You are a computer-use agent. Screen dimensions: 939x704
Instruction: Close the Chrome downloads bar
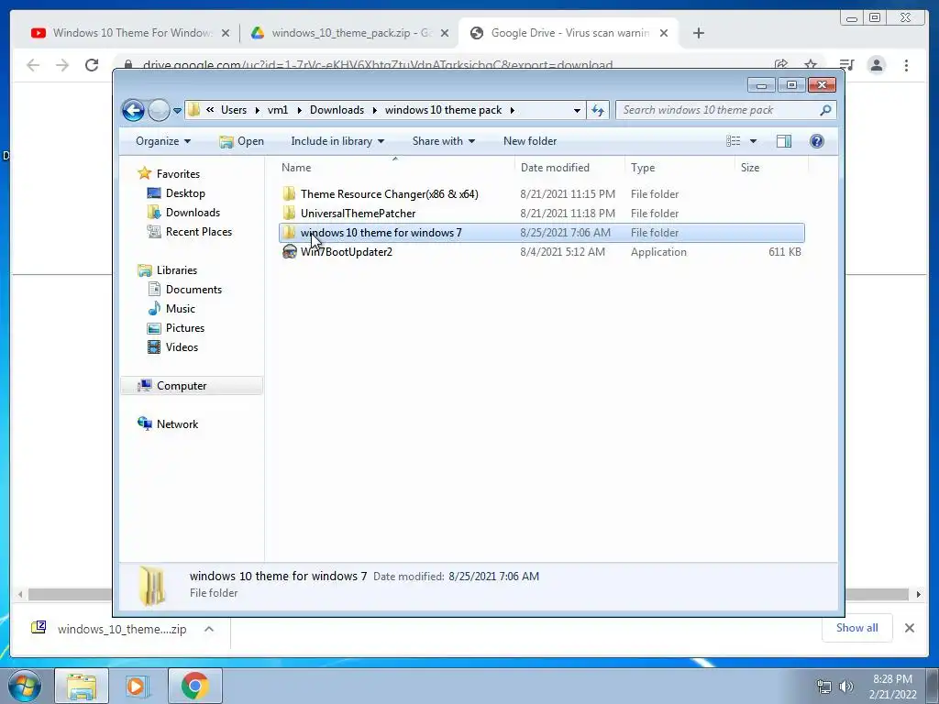[909, 628]
